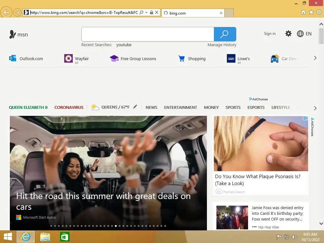
Task: Open the ESPORTS category
Action: [x=256, y=108]
